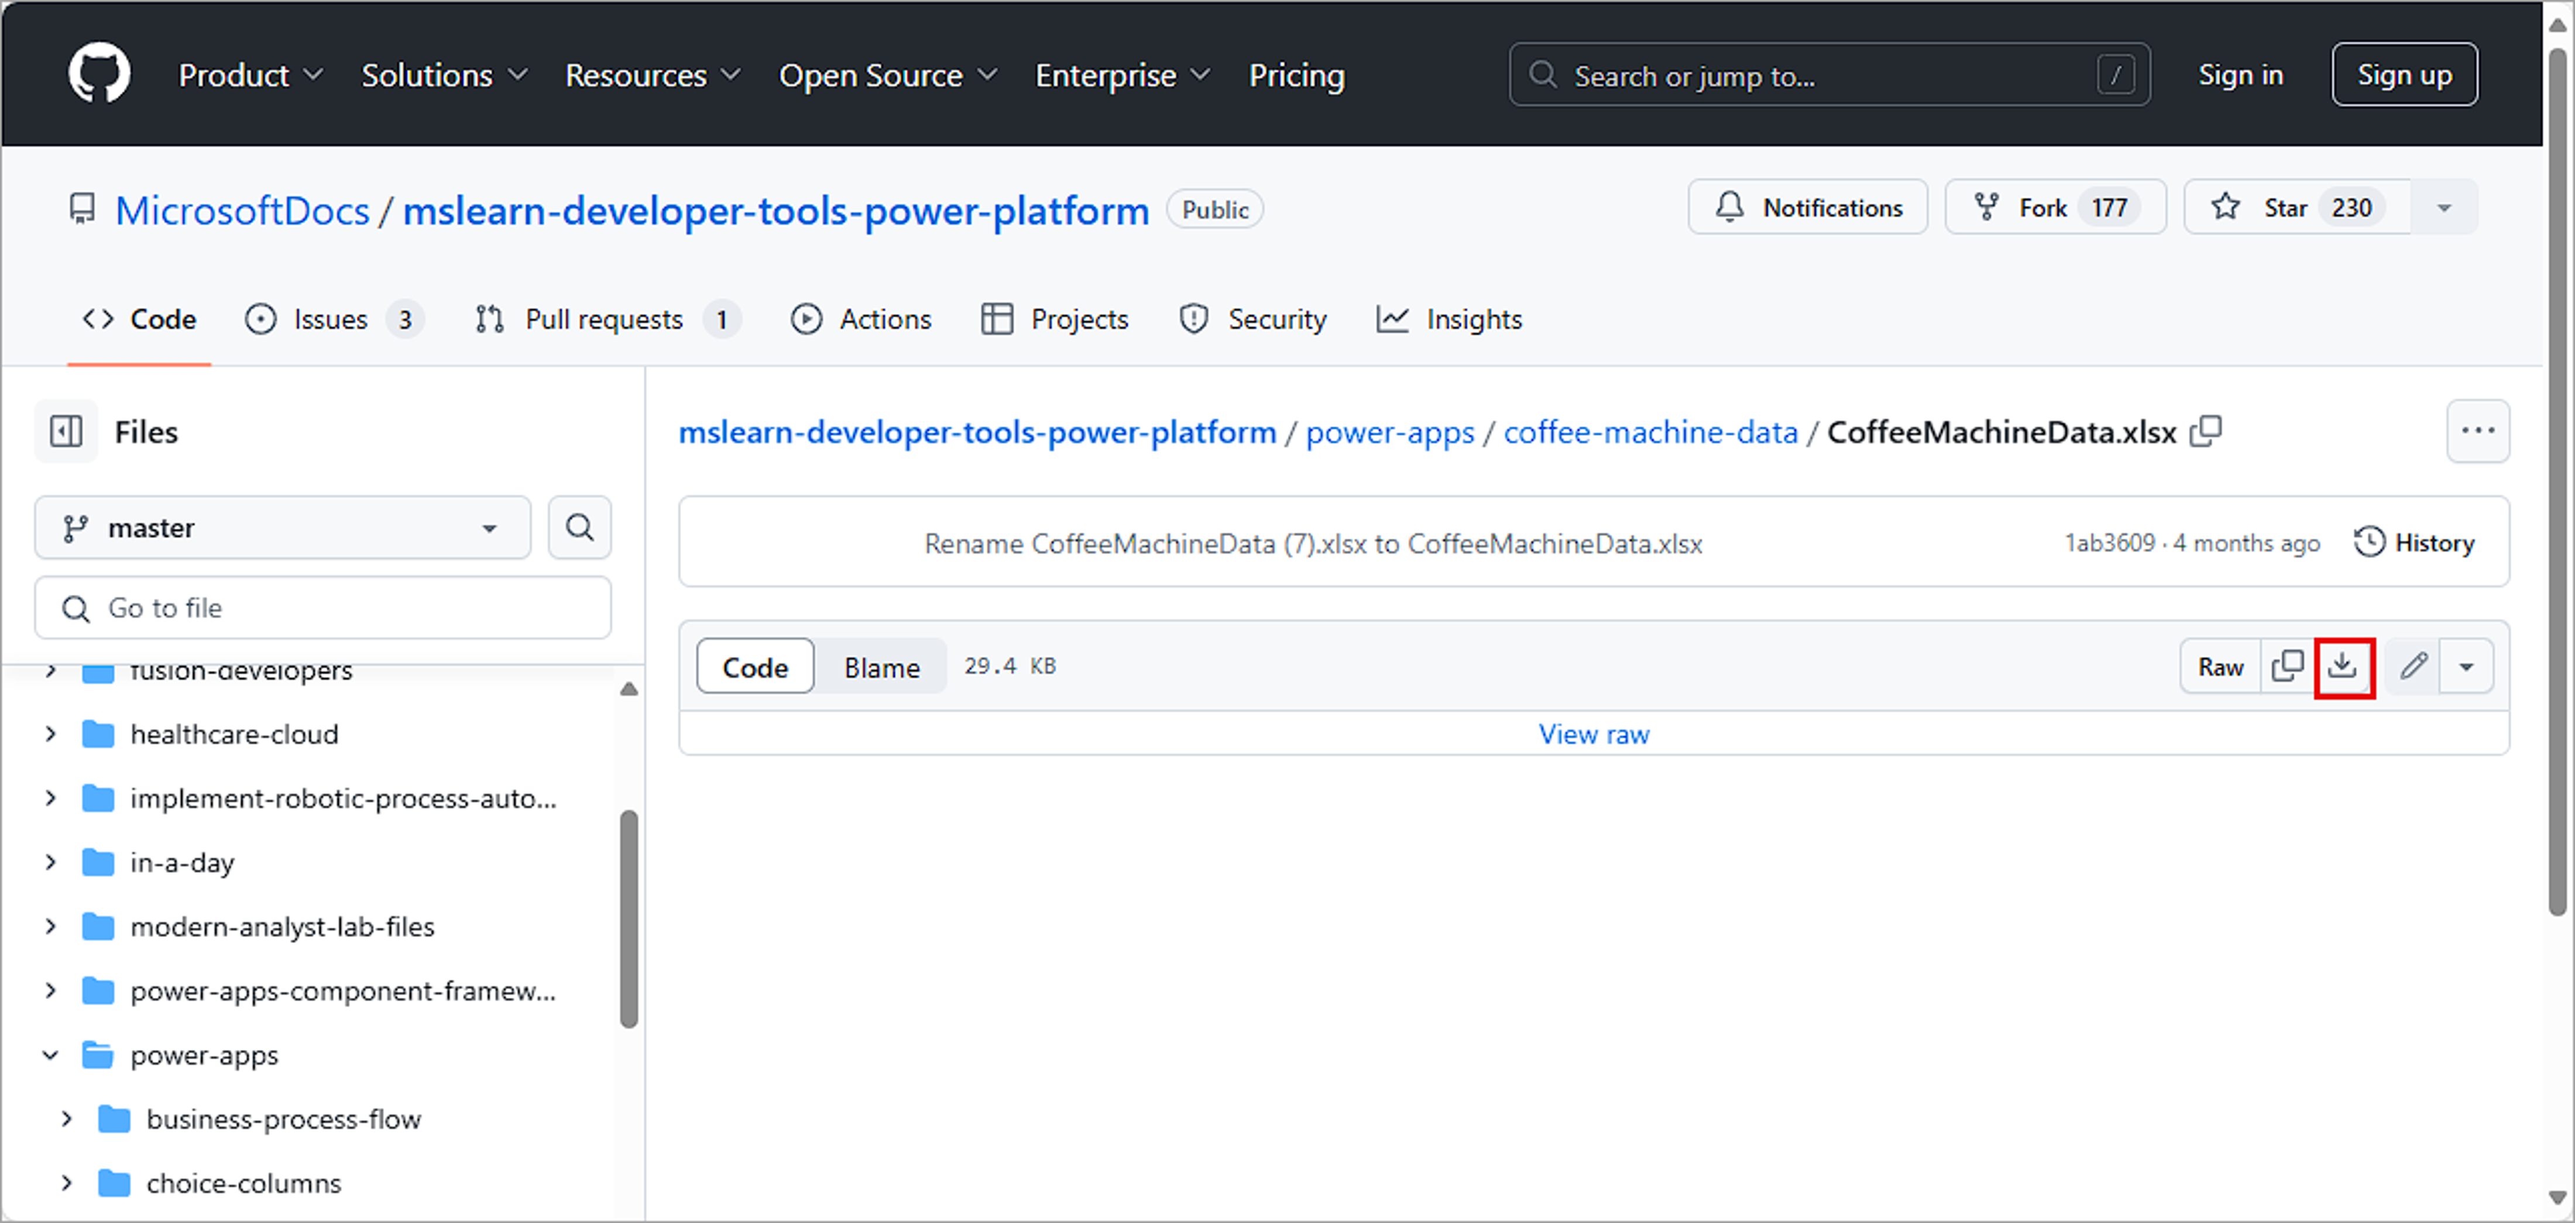Expand the implement-robotic-process-auto folder chevron
The width and height of the screenshot is (2575, 1223).
click(x=50, y=798)
